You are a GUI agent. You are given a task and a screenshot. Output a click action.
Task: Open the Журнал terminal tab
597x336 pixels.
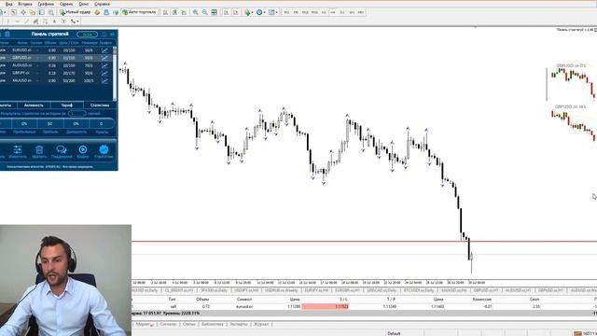pyautogui.click(x=261, y=324)
